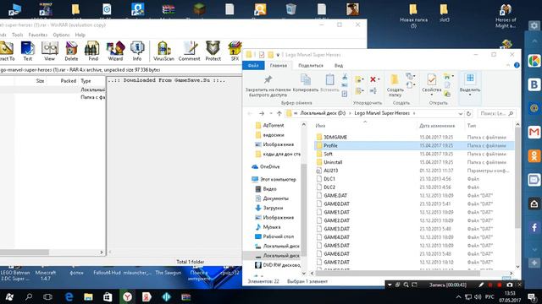The width and height of the screenshot is (542, 304).
Task: Open the Tools menu in WinRAR
Action: (x=17, y=35)
